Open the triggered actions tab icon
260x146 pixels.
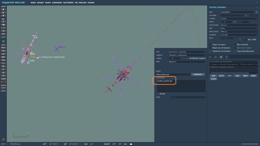click(221, 57)
